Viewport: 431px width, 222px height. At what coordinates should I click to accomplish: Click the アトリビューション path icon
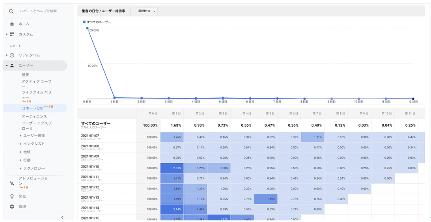pyautogui.click(x=12, y=183)
